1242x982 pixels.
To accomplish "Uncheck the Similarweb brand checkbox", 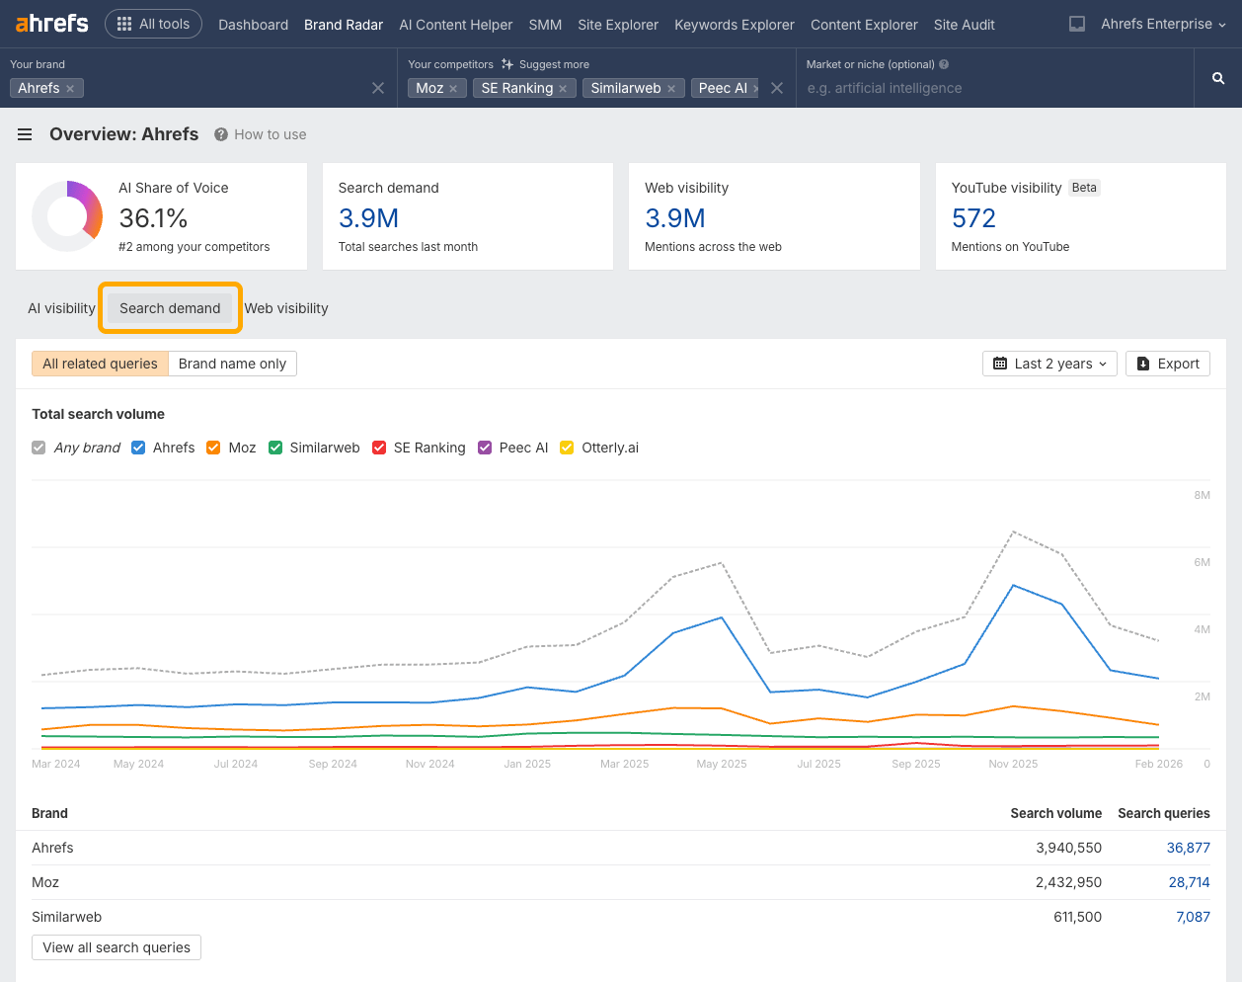I will pyautogui.click(x=275, y=448).
